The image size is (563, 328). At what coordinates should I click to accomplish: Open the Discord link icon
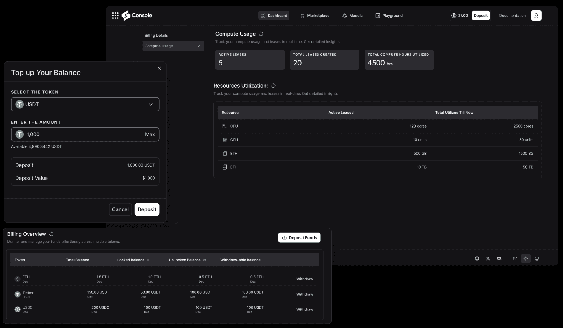499,259
